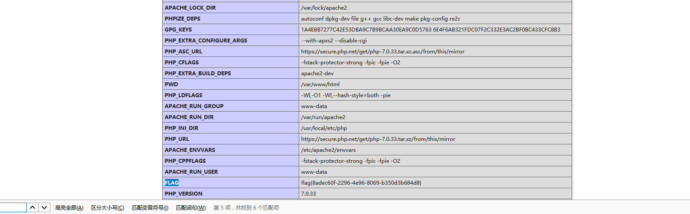Click the PWD value /var/www/html
Image resolution: width=690 pixels, height=214 pixels.
click(320, 84)
